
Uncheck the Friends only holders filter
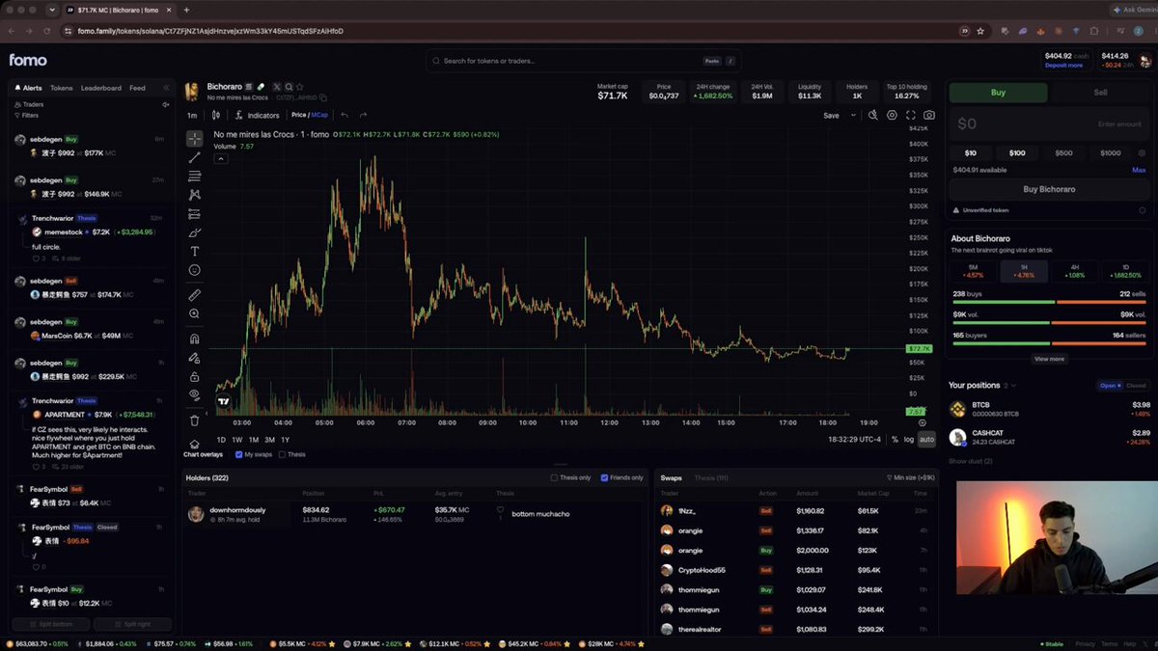click(604, 477)
